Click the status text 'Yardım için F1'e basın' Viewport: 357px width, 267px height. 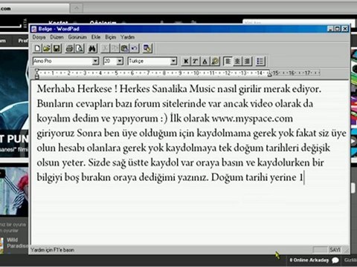click(x=53, y=250)
